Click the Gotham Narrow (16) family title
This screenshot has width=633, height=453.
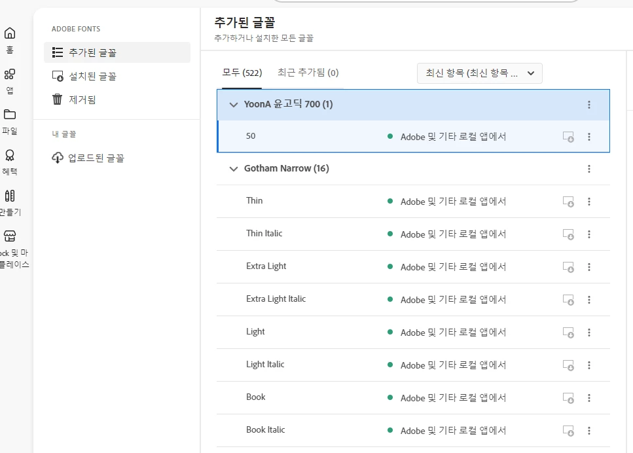click(286, 168)
